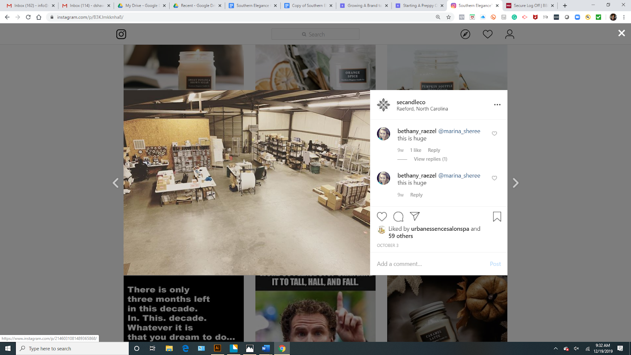Open the secandleco profile link

click(x=411, y=102)
